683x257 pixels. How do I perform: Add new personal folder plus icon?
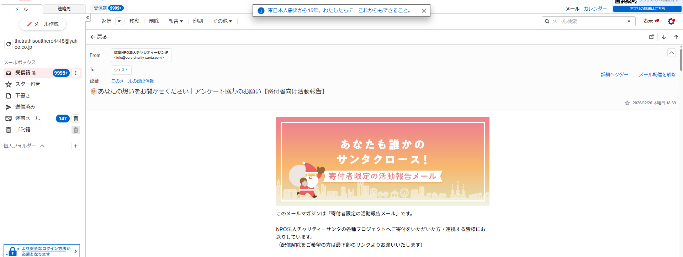[76, 146]
